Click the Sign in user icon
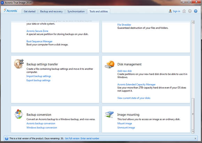202x143 pixels. click(x=170, y=11)
